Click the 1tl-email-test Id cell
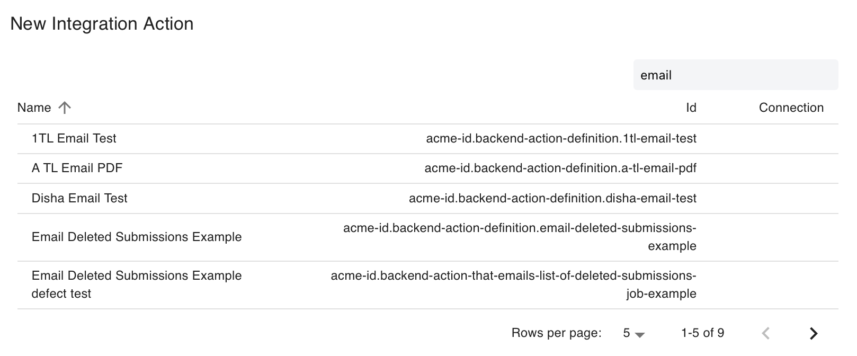This screenshot has width=857, height=356. tap(561, 139)
